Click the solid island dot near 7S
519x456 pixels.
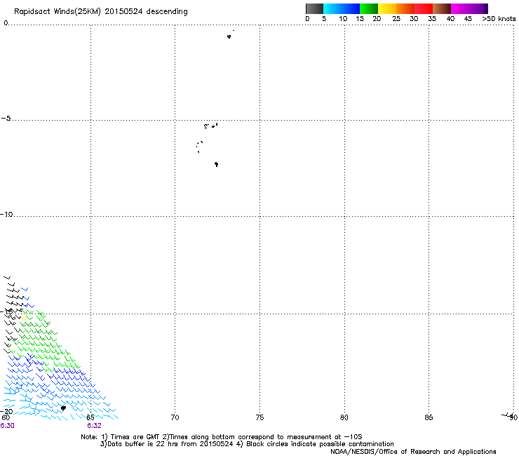click(x=216, y=164)
